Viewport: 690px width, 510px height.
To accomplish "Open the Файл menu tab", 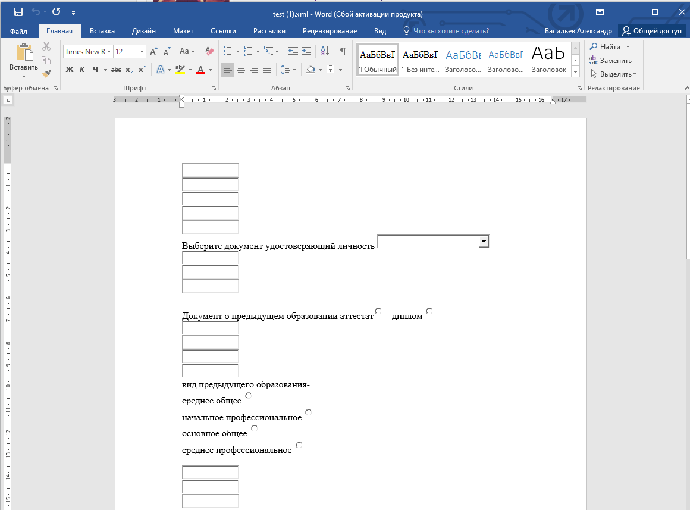I will click(18, 31).
